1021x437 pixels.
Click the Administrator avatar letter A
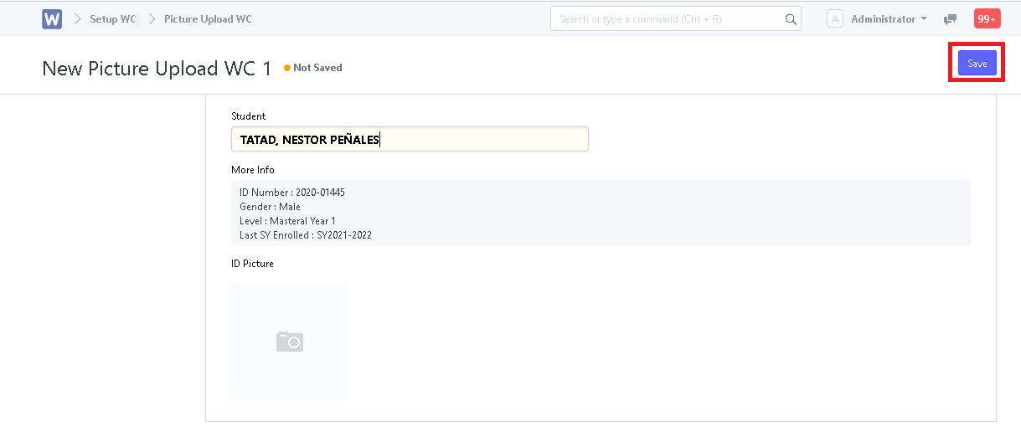pos(835,18)
